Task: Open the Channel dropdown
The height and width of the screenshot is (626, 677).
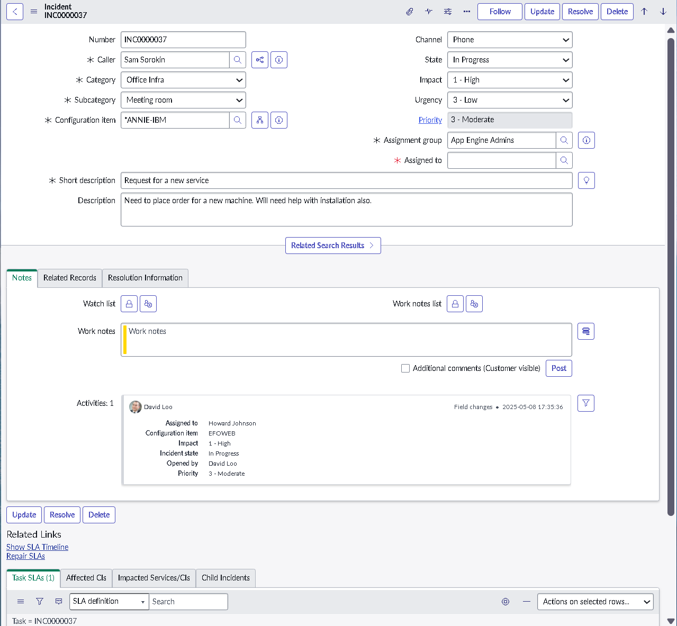Action: coord(509,40)
